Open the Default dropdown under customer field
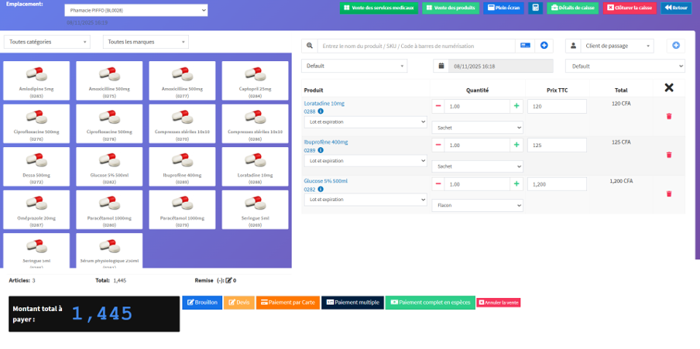Viewport: 700px width, 349px height. point(625,66)
